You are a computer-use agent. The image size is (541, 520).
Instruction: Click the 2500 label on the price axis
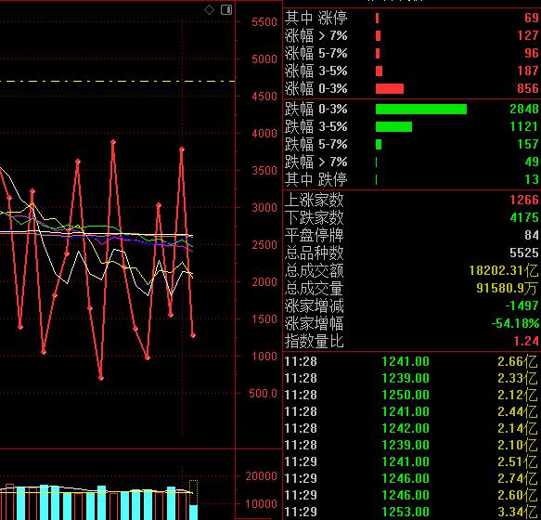tap(264, 245)
